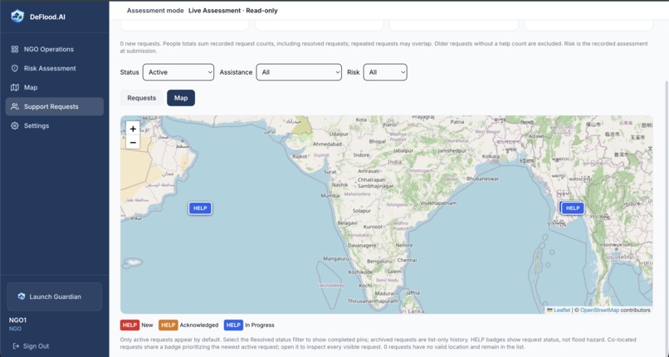Zoom out the map with minus
Screen dimensions: 669x357
click(133, 142)
